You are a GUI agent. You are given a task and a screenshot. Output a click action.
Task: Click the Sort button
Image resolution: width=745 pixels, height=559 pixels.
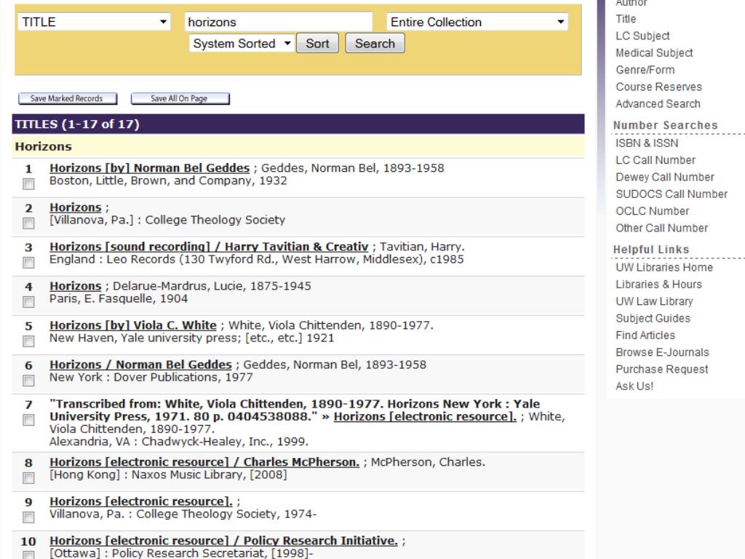pyautogui.click(x=317, y=43)
